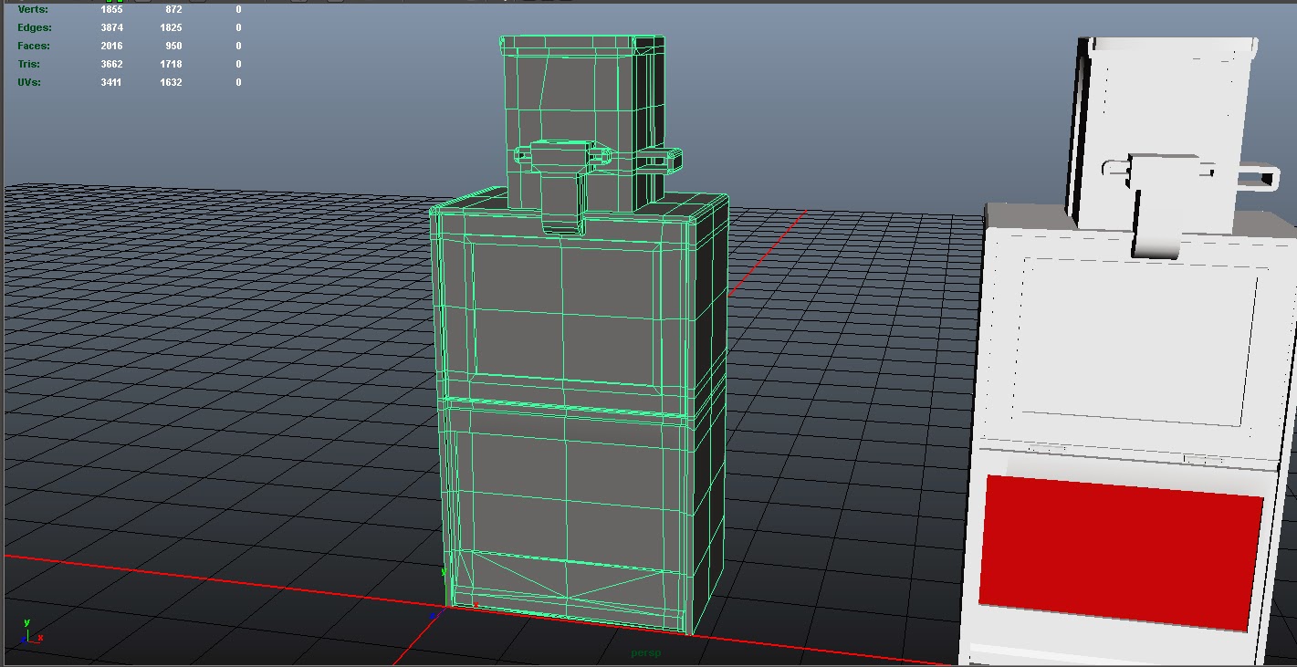
Task: Select the latch on the wireframe model
Action: pyautogui.click(x=562, y=185)
